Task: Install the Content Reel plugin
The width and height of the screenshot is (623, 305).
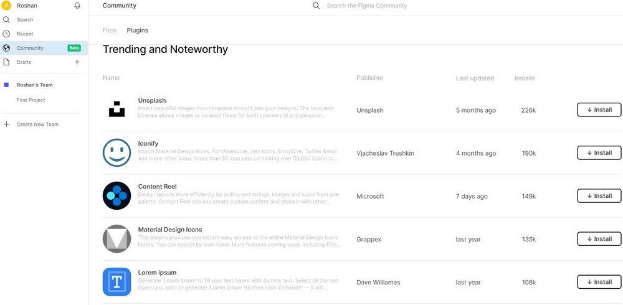Action: point(599,195)
